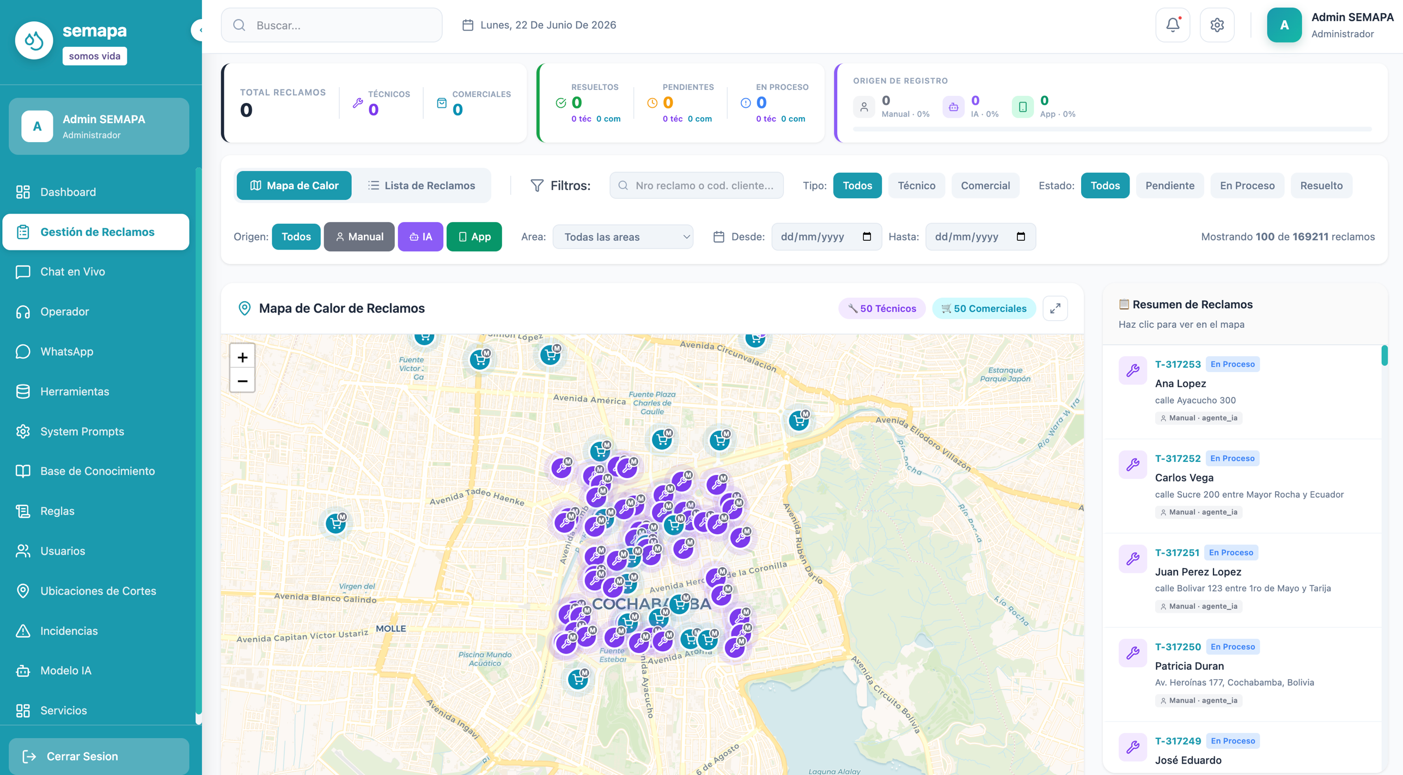Toggle the IA origin filter

pyautogui.click(x=420, y=237)
